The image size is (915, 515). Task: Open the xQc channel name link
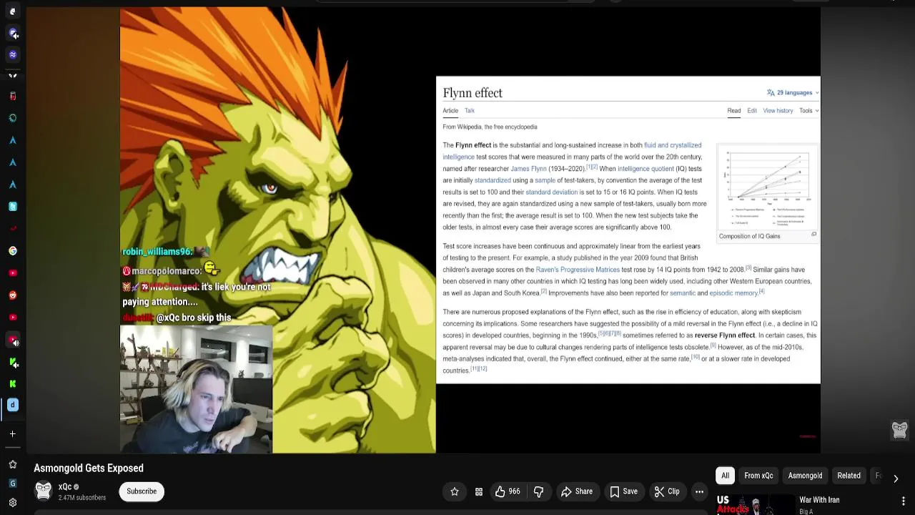point(65,486)
